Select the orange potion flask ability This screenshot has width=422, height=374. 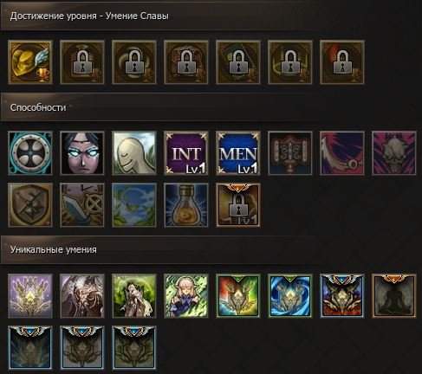coord(186,205)
